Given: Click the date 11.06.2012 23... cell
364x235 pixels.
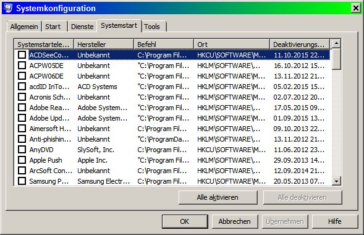Looking at the screenshot, I should [x=299, y=150].
